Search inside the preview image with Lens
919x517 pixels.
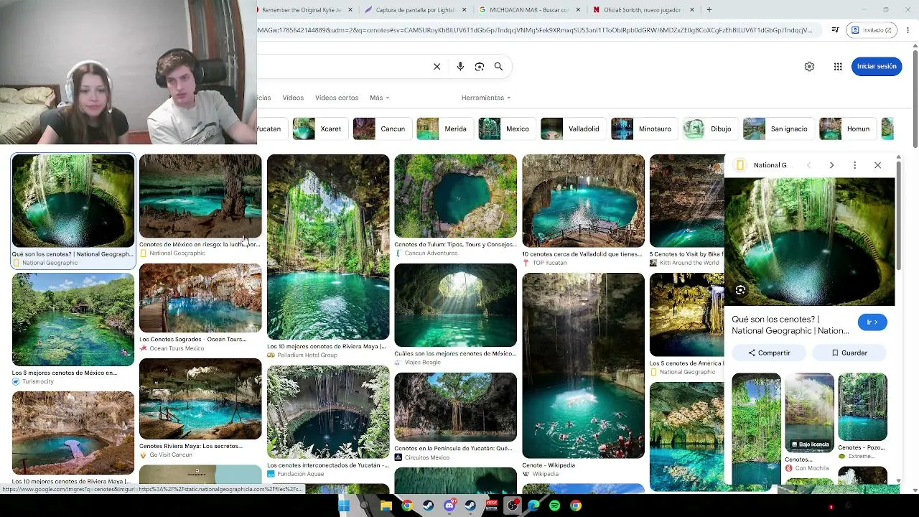[x=740, y=290]
